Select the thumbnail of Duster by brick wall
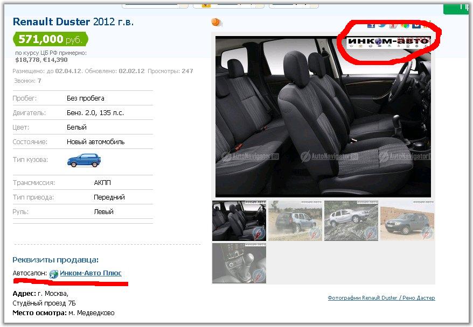Screen dimensions: 473x327 tap(407, 221)
